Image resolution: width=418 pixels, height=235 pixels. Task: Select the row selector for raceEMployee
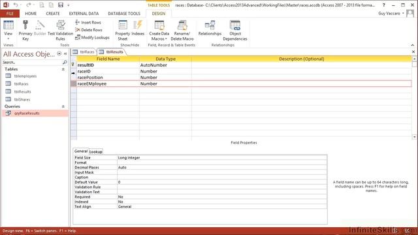(74, 84)
